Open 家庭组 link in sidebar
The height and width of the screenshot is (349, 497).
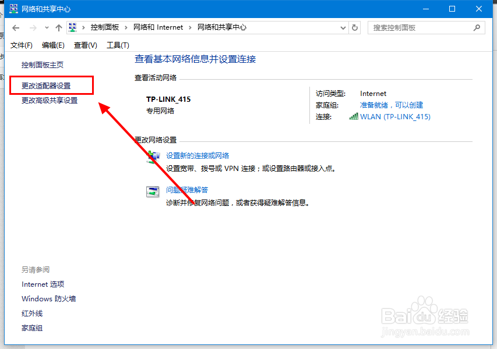[32, 328]
